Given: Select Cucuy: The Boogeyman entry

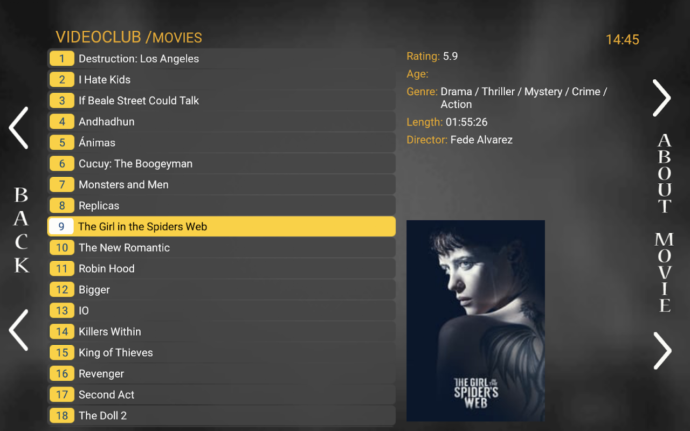Looking at the screenshot, I should (x=222, y=164).
